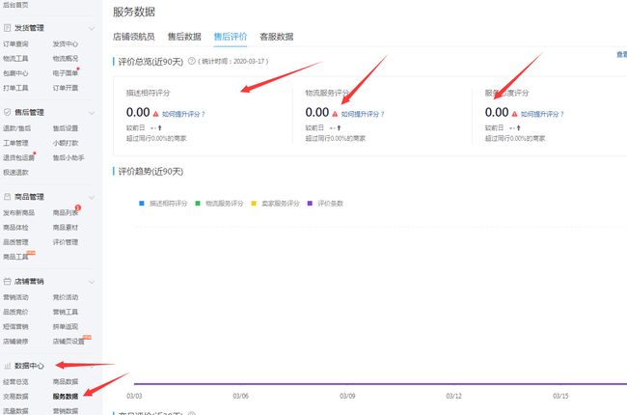The image size is (627, 415).
Task: Open 评价管理 in the sidebar
Action: pyautogui.click(x=66, y=242)
